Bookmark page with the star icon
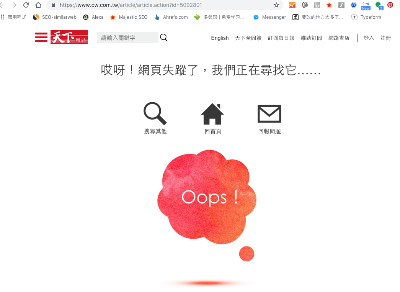Screen dimensions: 400x292 [276, 5]
